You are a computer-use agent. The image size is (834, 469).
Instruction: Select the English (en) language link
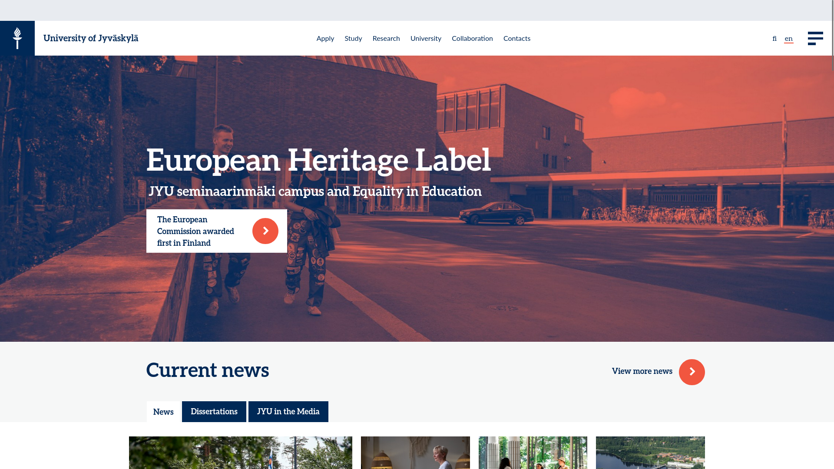(789, 39)
